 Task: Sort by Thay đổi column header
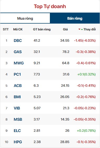[x=90, y=29]
